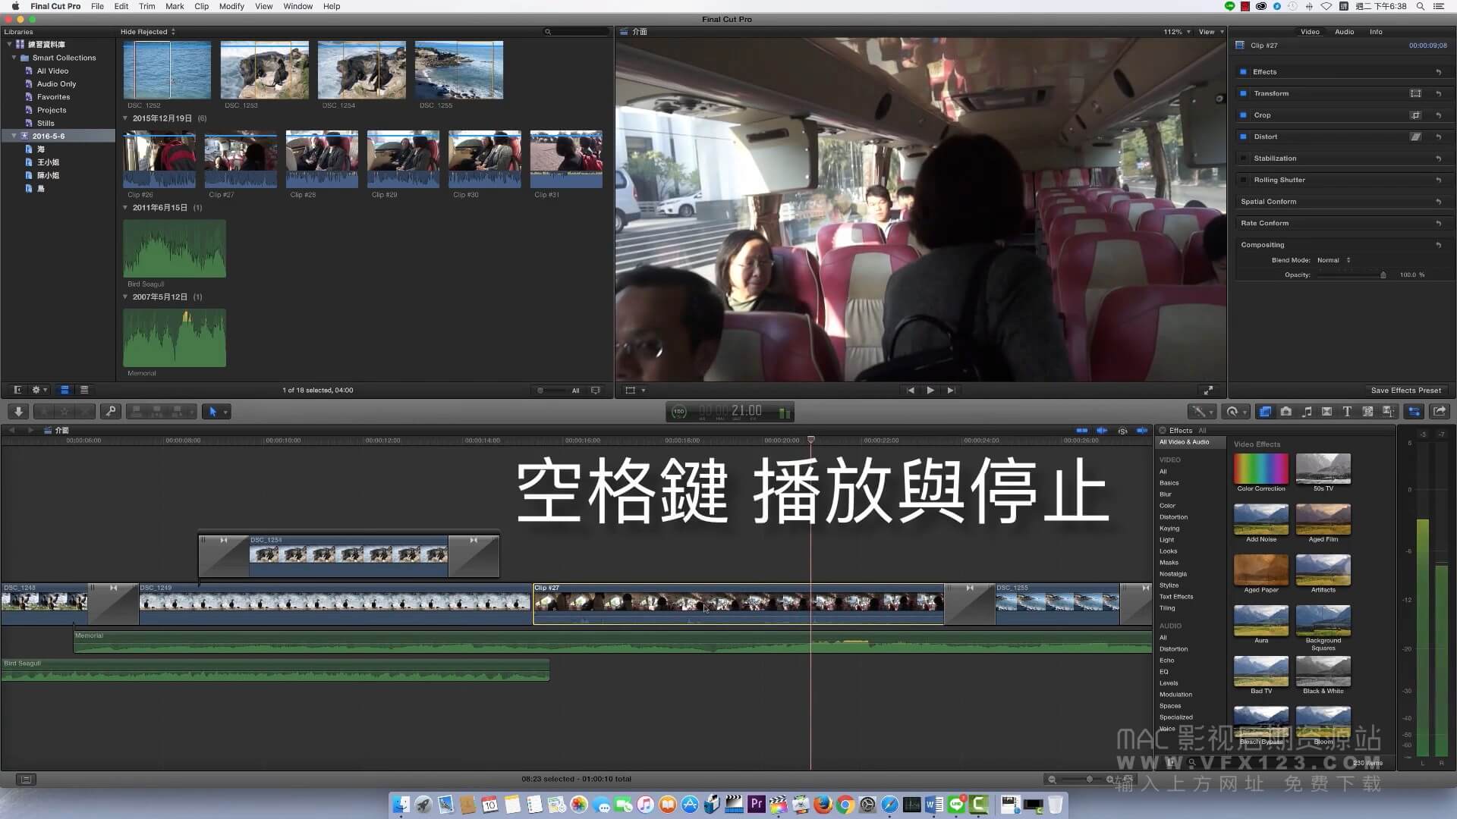The width and height of the screenshot is (1457, 819).
Task: Switch browser to filmstrip view
Action: pyautogui.click(x=65, y=390)
